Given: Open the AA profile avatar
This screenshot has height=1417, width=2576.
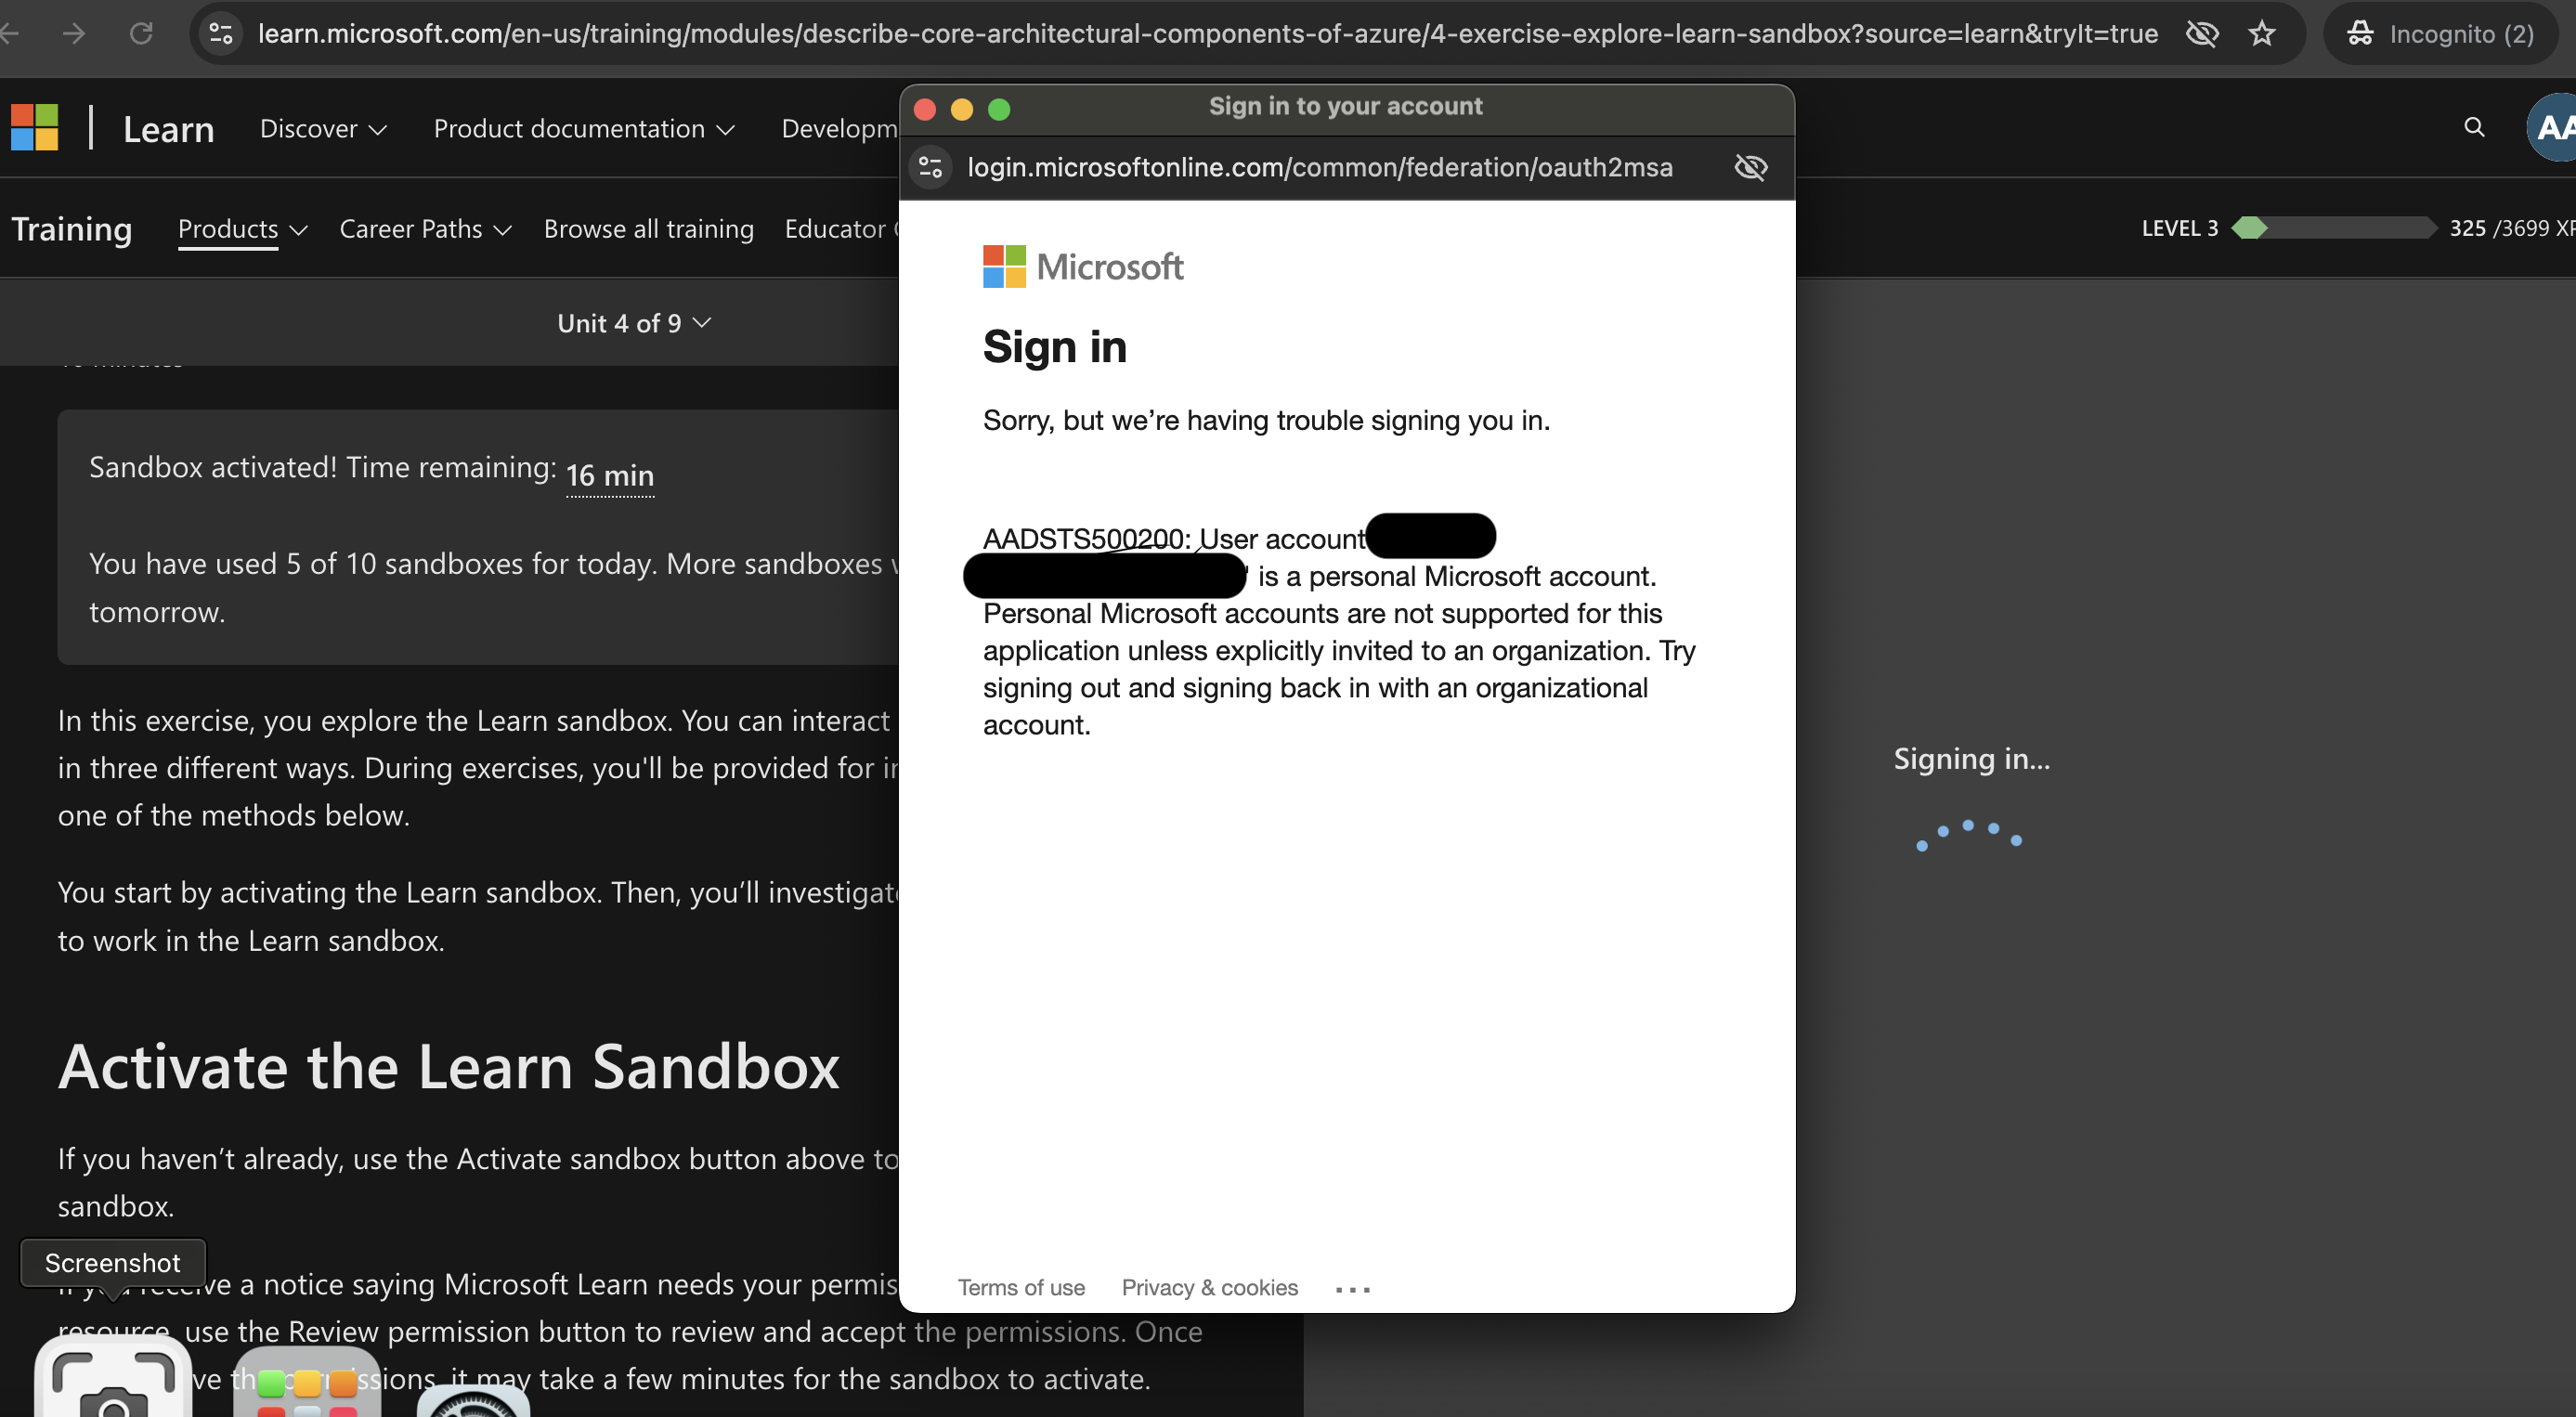Looking at the screenshot, I should pyautogui.click(x=2553, y=127).
